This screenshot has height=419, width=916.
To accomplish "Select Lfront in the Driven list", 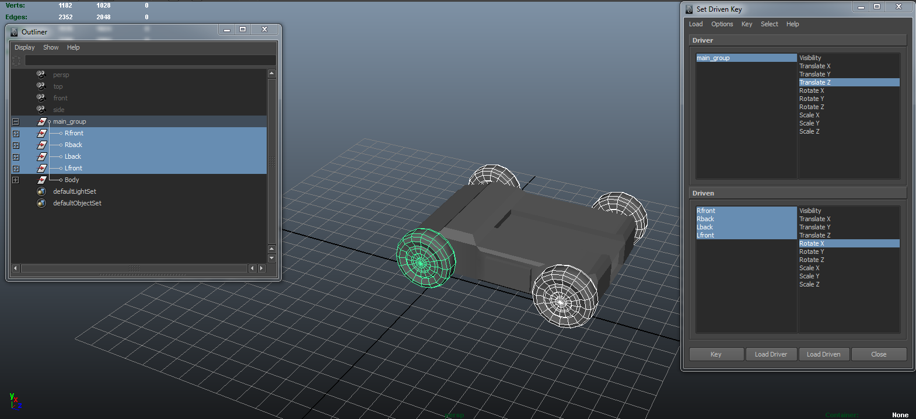I will tap(746, 235).
